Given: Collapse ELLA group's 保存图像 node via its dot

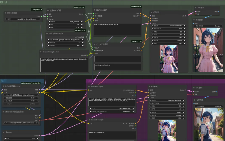Looking at the screenshot, I should (x=194, y=20).
